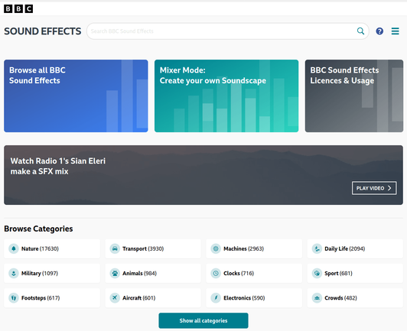Open the Crowds (482) category
407x331 pixels.
pos(355,298)
